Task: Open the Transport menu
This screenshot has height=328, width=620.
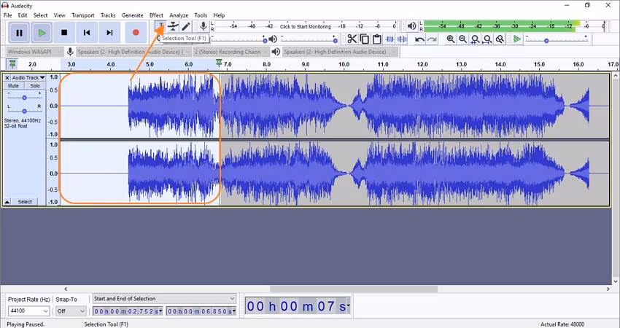Action: (83, 15)
